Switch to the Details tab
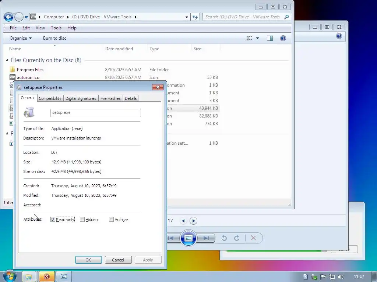Image resolution: width=377 pixels, height=282 pixels. tap(131, 98)
